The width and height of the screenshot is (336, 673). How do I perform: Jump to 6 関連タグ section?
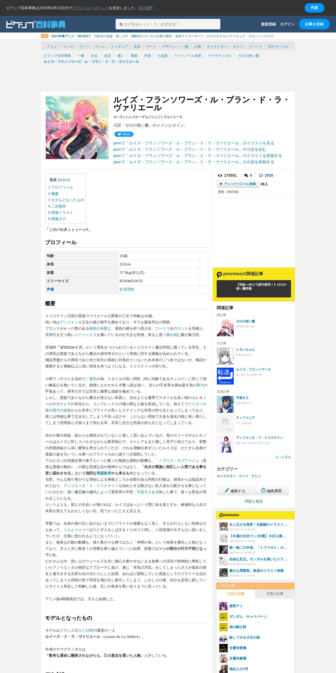point(57,219)
